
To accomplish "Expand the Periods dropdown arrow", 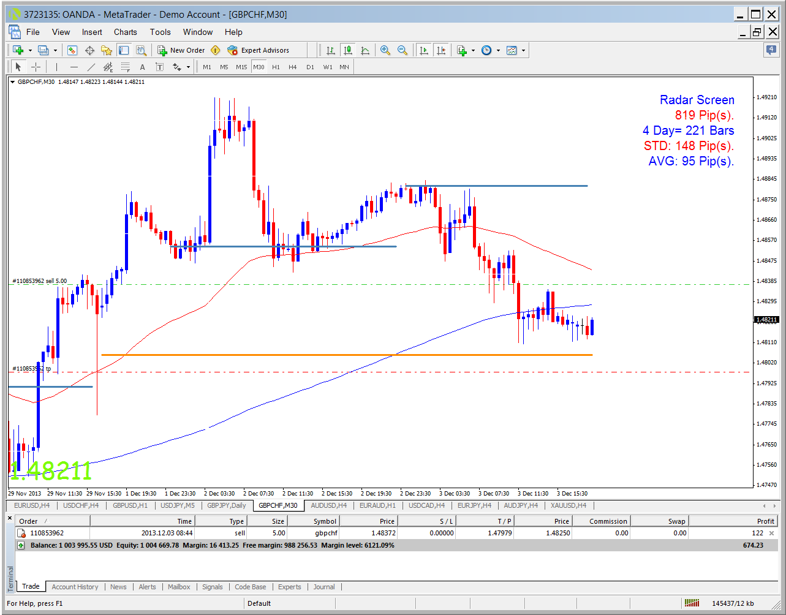I will point(498,50).
